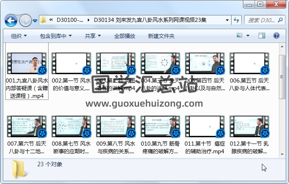
Task: Select the 011.第十节 癌症的辅助治疗 video icon
Action: pyautogui.click(x=205, y=126)
